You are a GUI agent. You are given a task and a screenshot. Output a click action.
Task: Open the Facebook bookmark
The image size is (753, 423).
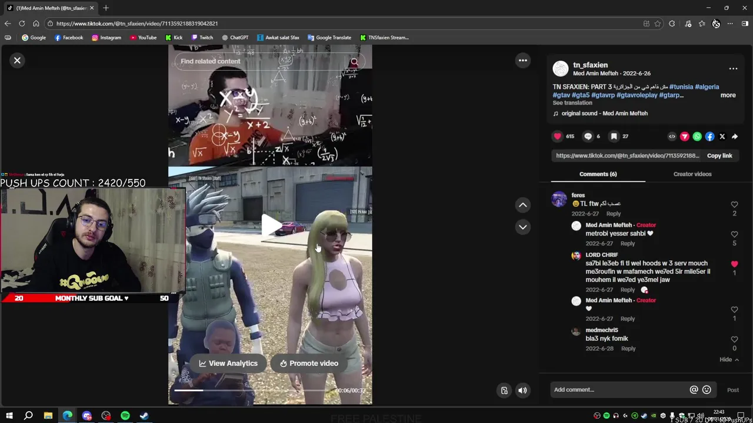tap(69, 38)
